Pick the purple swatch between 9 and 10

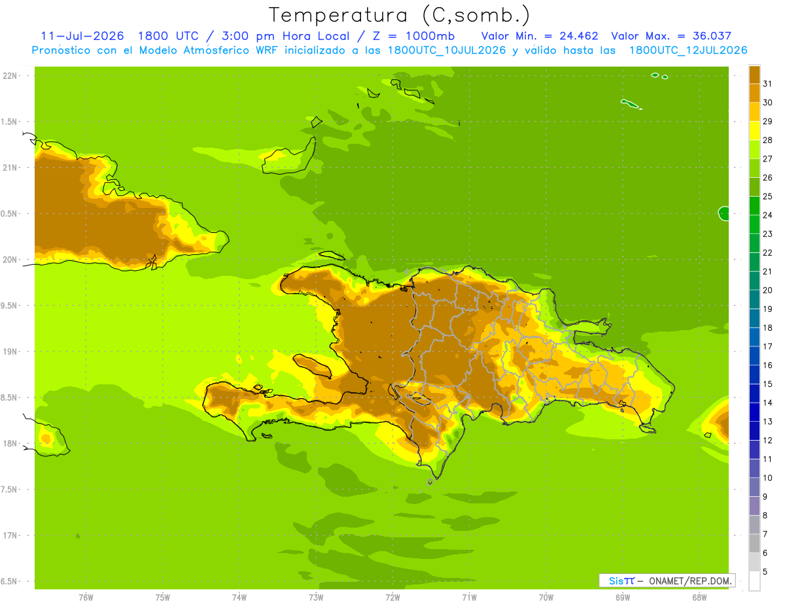click(754, 487)
